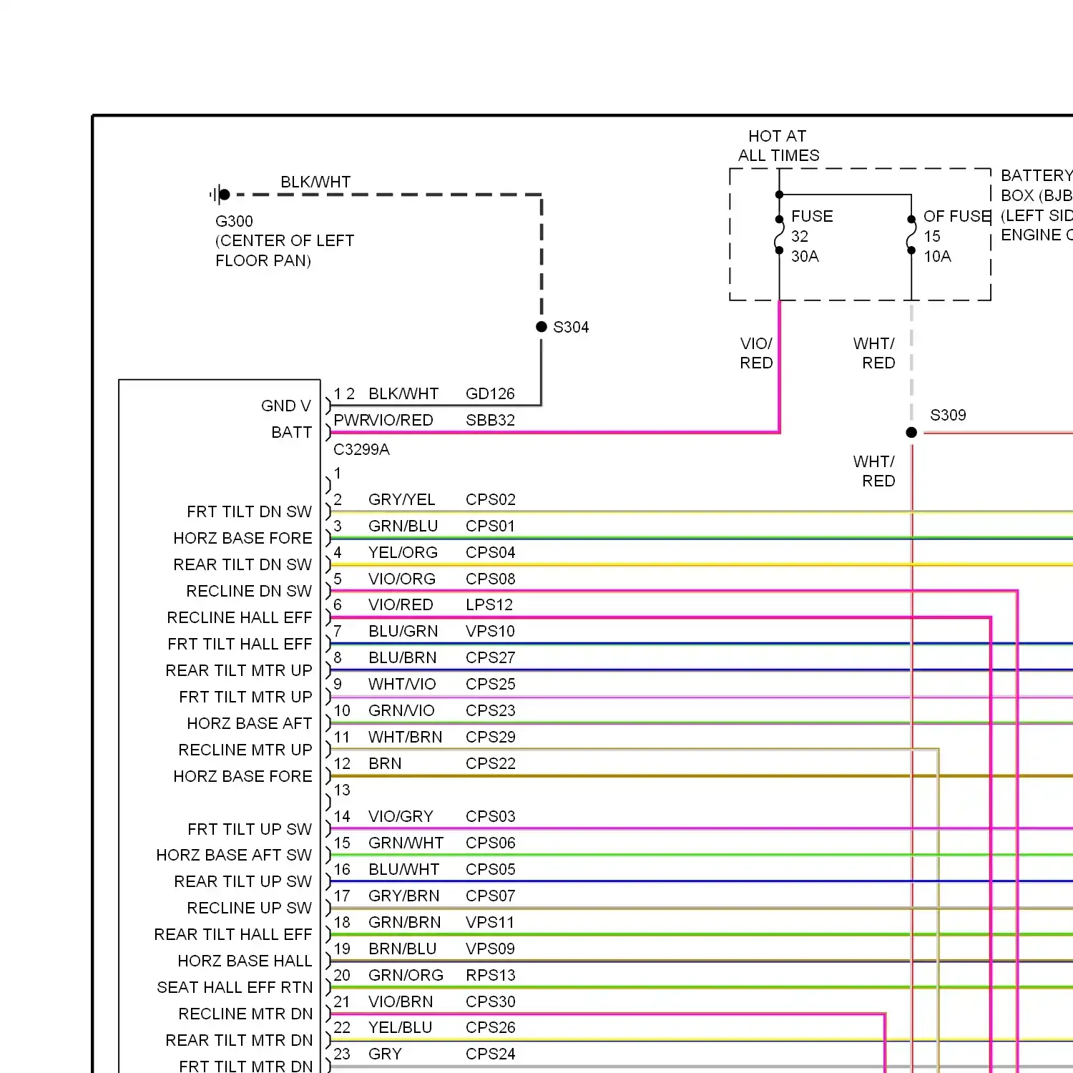Select the REAR TILT DN SW label
The height and width of the screenshot is (1073, 1073).
tap(242, 565)
